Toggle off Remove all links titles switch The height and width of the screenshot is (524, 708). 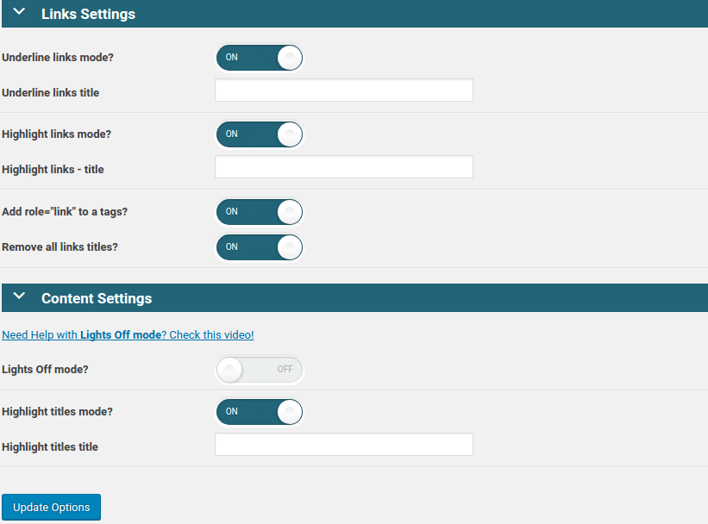259,247
